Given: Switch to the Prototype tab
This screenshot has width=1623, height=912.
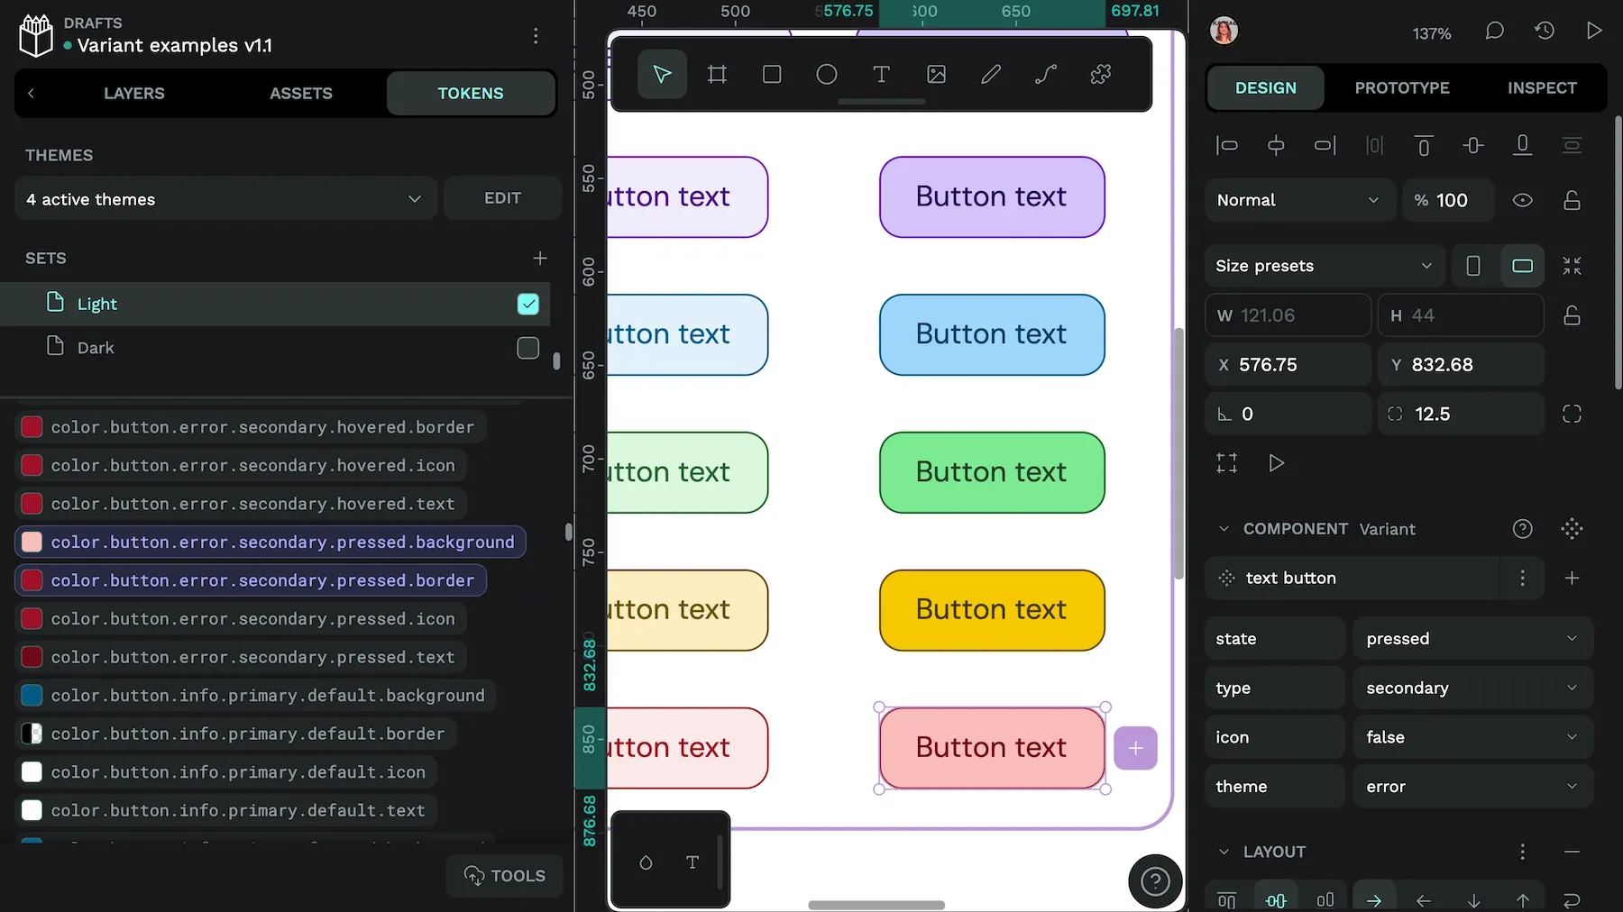Looking at the screenshot, I should 1402,87.
